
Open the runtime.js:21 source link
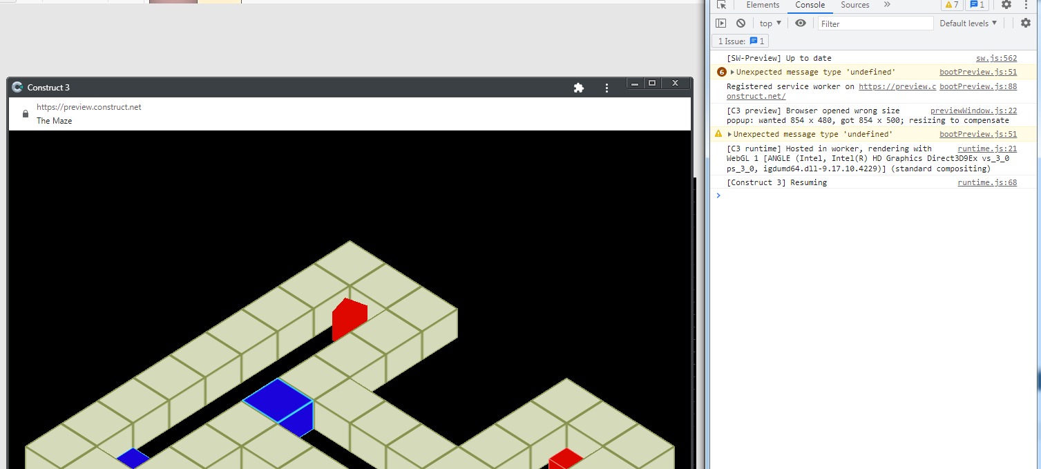point(987,149)
